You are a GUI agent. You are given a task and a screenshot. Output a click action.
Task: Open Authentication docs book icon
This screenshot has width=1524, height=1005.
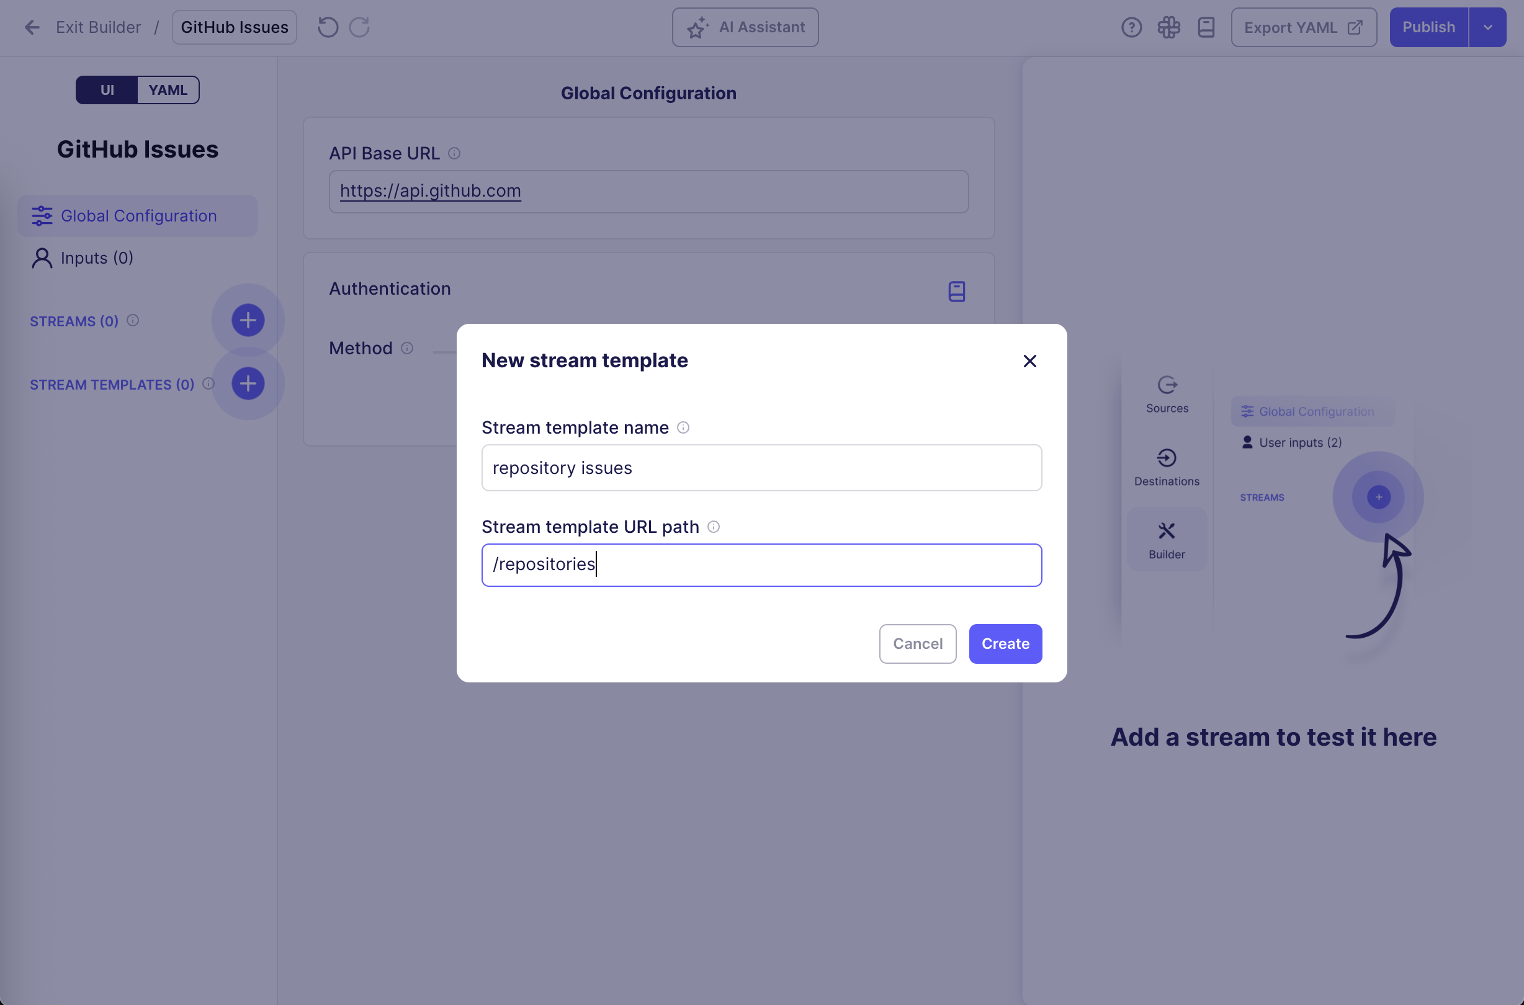pyautogui.click(x=956, y=292)
